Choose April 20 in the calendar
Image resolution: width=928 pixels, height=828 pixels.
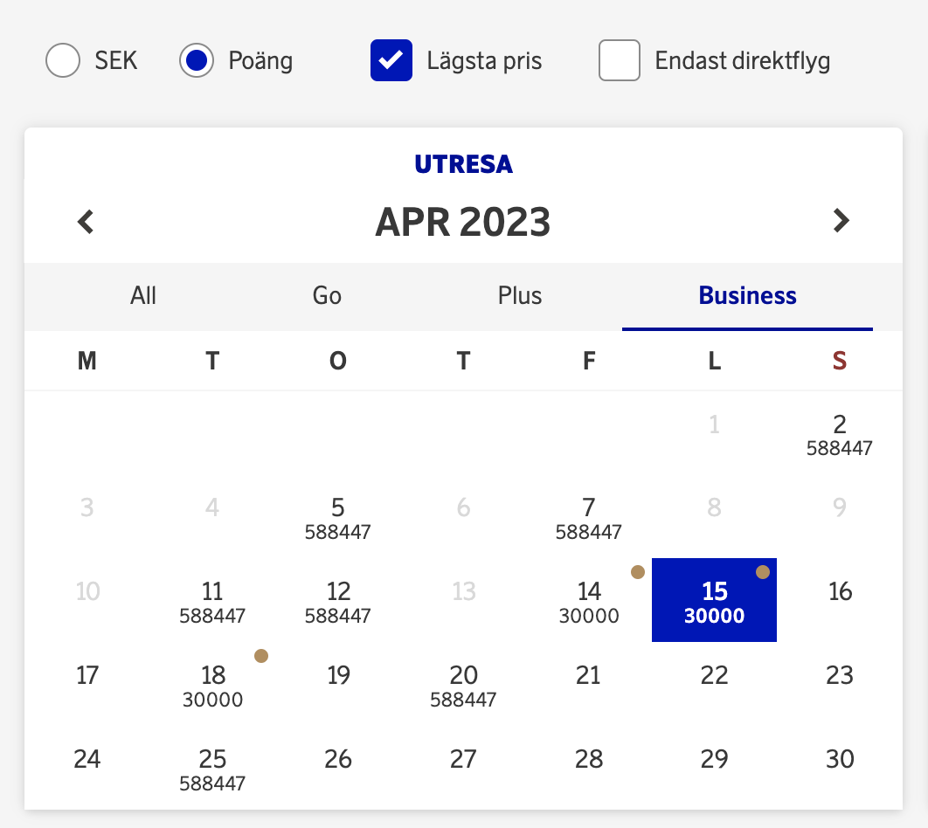(x=464, y=685)
